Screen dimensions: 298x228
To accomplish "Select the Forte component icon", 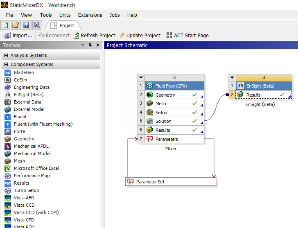I will pyautogui.click(x=8, y=131).
